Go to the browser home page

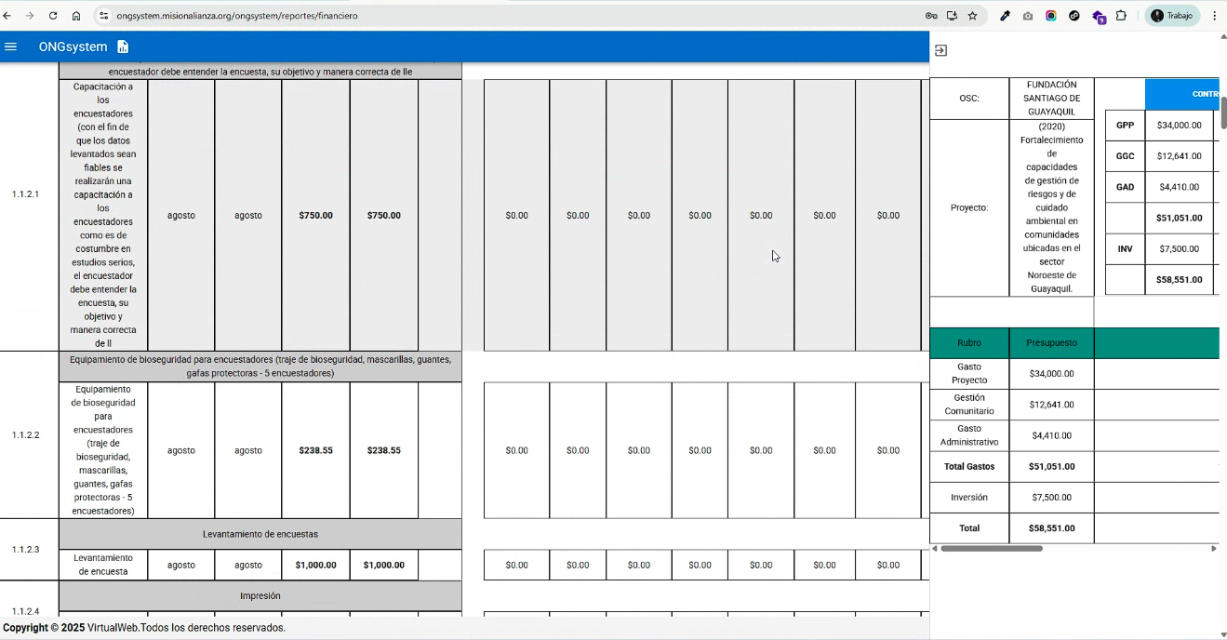[76, 16]
